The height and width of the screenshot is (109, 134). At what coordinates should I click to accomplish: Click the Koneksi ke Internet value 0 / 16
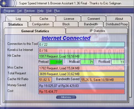click(x=82, y=50)
